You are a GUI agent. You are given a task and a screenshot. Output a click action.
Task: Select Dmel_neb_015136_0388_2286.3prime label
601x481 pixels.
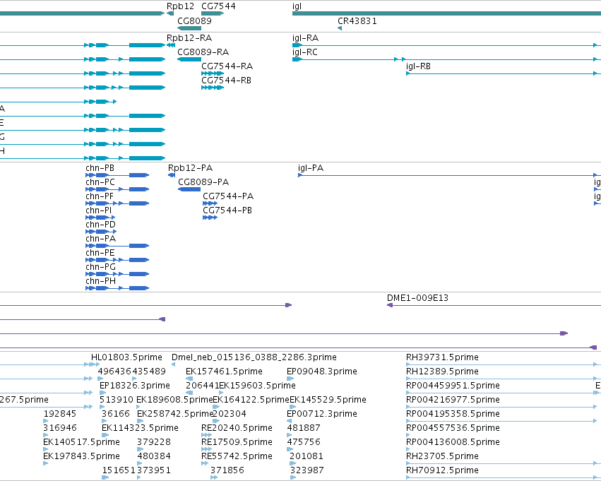pyautogui.click(x=254, y=357)
